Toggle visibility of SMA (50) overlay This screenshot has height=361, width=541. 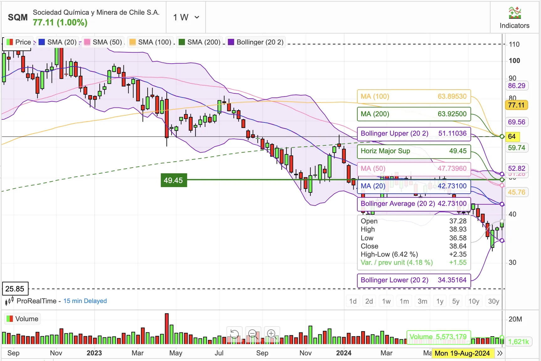coord(87,42)
